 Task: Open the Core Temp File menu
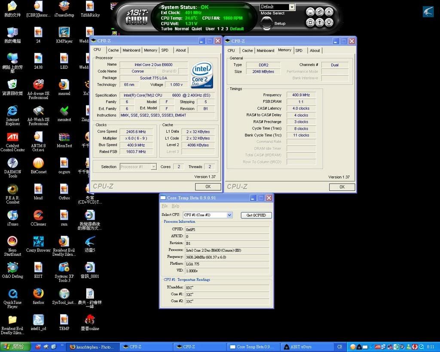[165, 206]
